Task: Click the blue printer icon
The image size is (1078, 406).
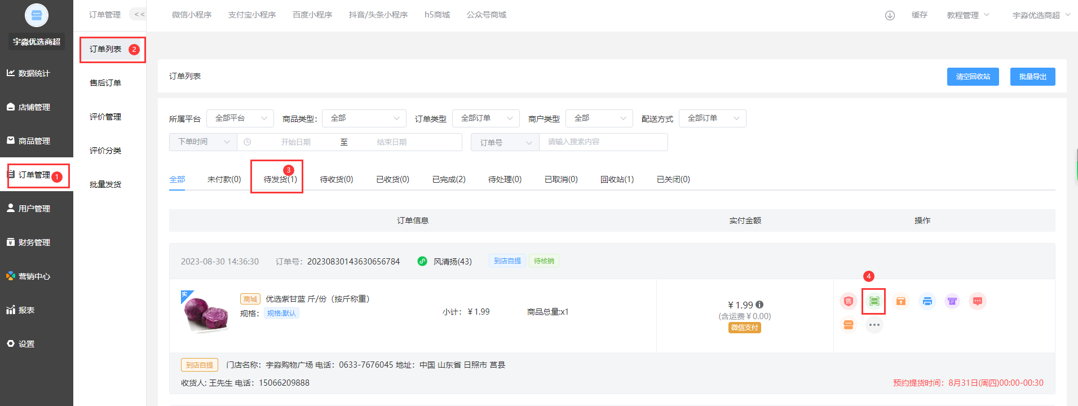Action: pos(927,302)
